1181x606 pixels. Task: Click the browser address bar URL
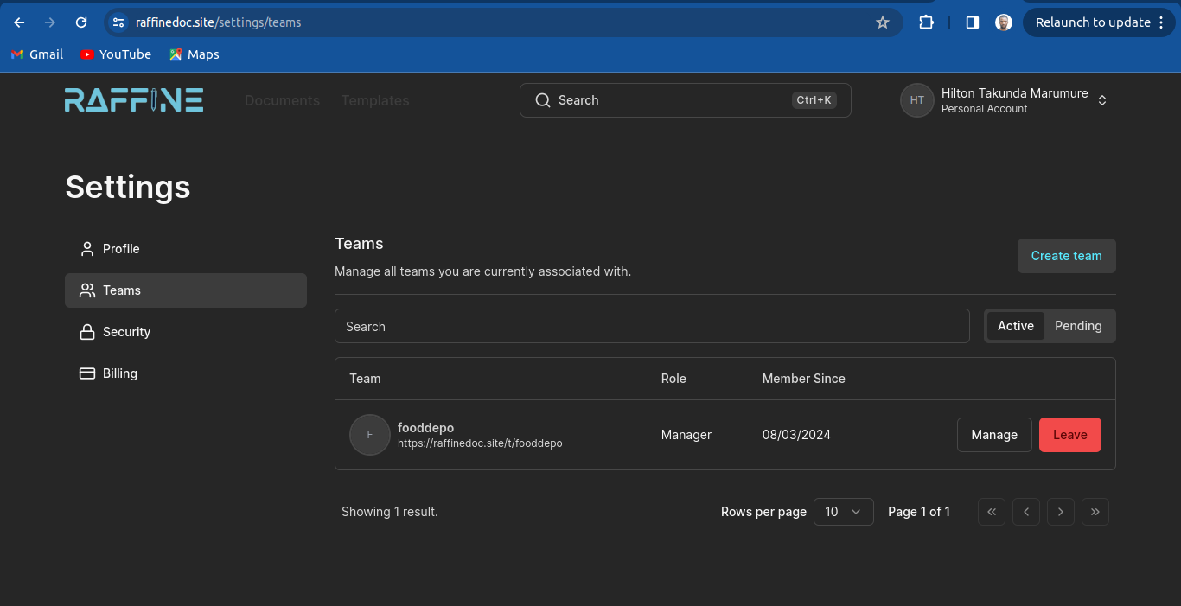click(x=219, y=22)
